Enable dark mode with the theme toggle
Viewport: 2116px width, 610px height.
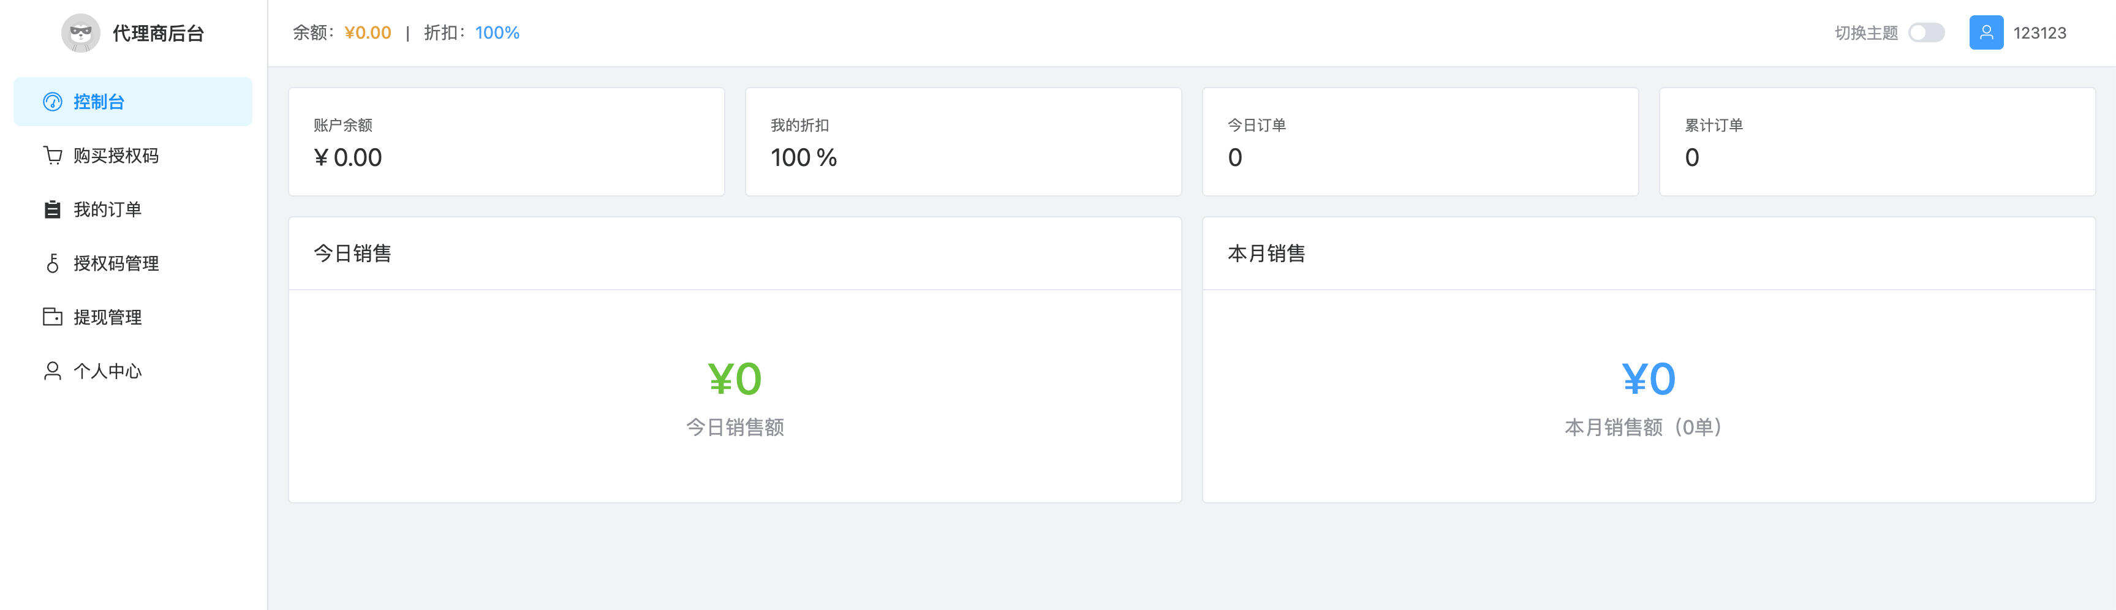click(x=1926, y=33)
